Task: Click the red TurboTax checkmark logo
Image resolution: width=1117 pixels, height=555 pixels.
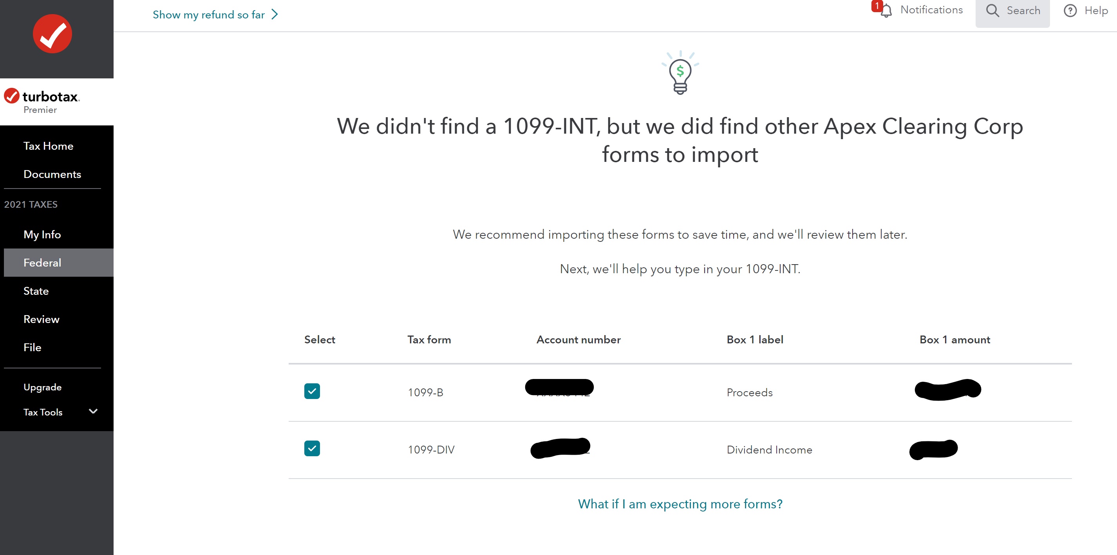Action: (52, 34)
